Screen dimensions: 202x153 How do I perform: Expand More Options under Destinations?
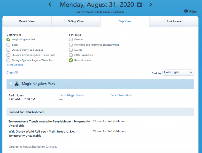click(x=15, y=65)
